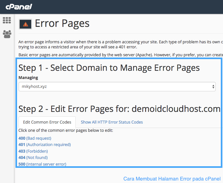Open the 404 (Not found) error page
Image resolution: width=223 pixels, height=183 pixels.
[33, 158]
